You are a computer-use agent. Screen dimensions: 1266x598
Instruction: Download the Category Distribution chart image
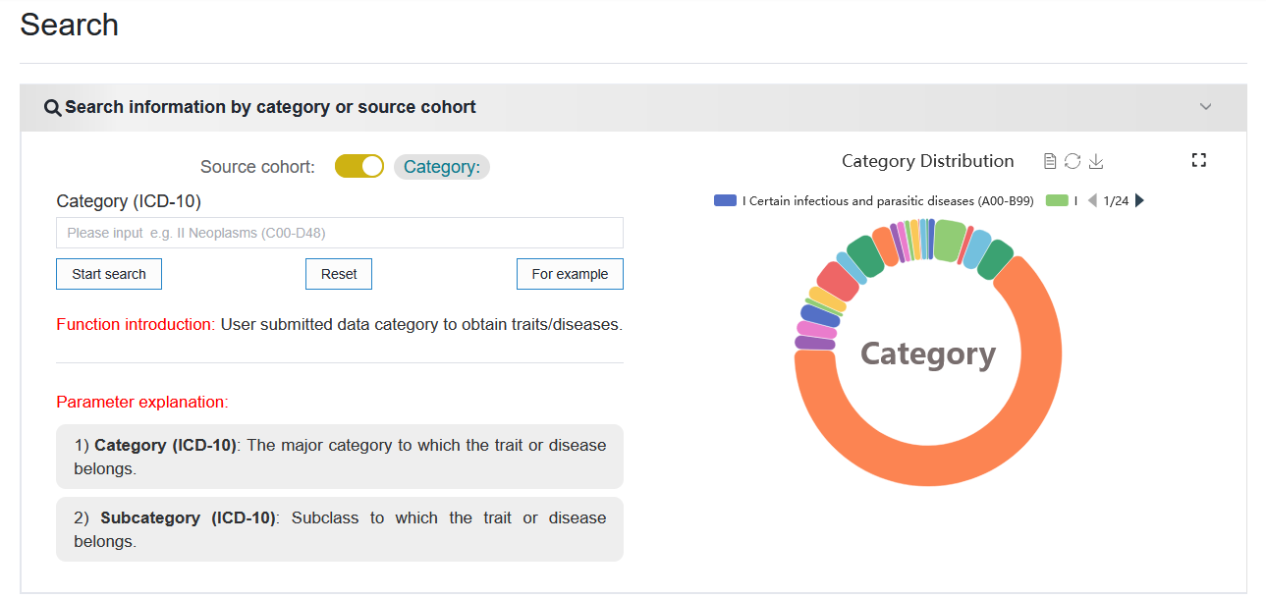point(1097,161)
